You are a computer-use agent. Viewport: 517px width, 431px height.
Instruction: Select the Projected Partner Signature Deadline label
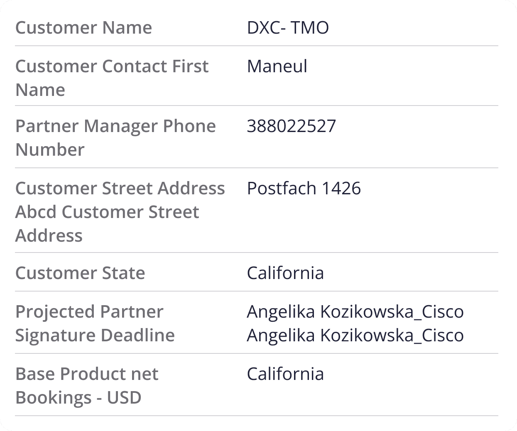95,323
